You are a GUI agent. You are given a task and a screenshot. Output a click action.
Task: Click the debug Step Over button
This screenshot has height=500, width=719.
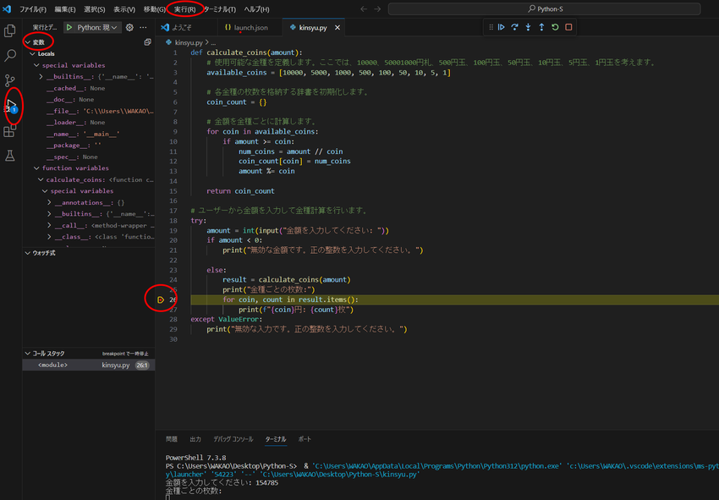(x=514, y=28)
